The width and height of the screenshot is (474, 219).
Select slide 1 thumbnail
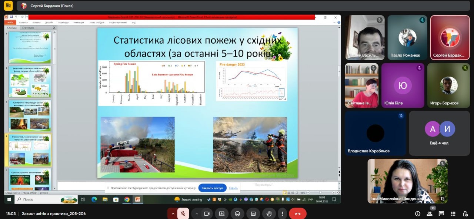pyautogui.click(x=30, y=47)
